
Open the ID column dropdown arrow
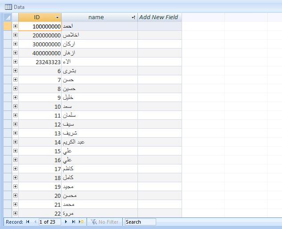pos(58,17)
